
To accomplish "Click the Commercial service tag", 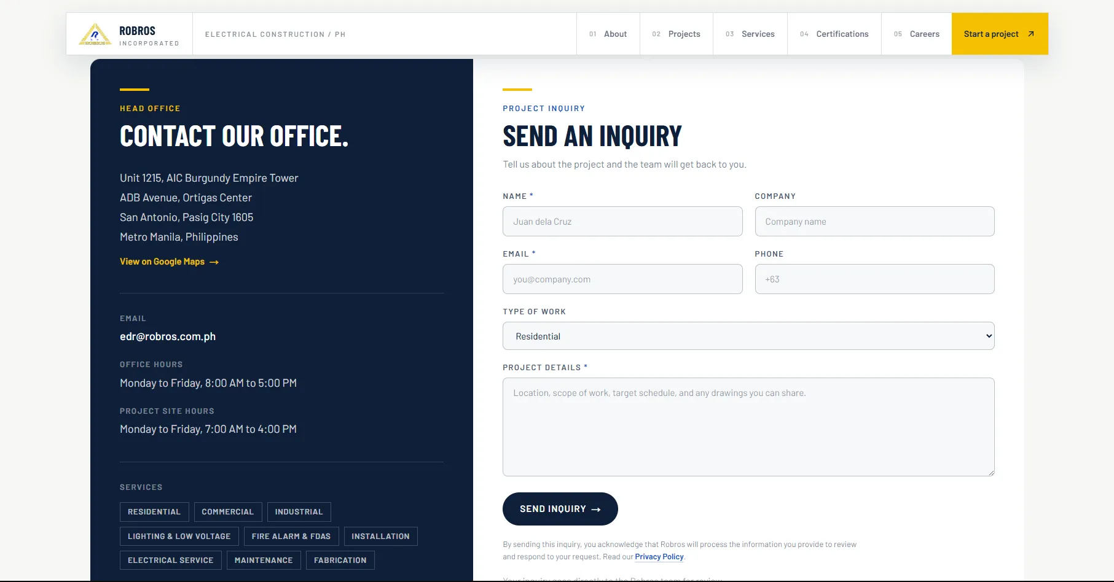I will pyautogui.click(x=228, y=512).
